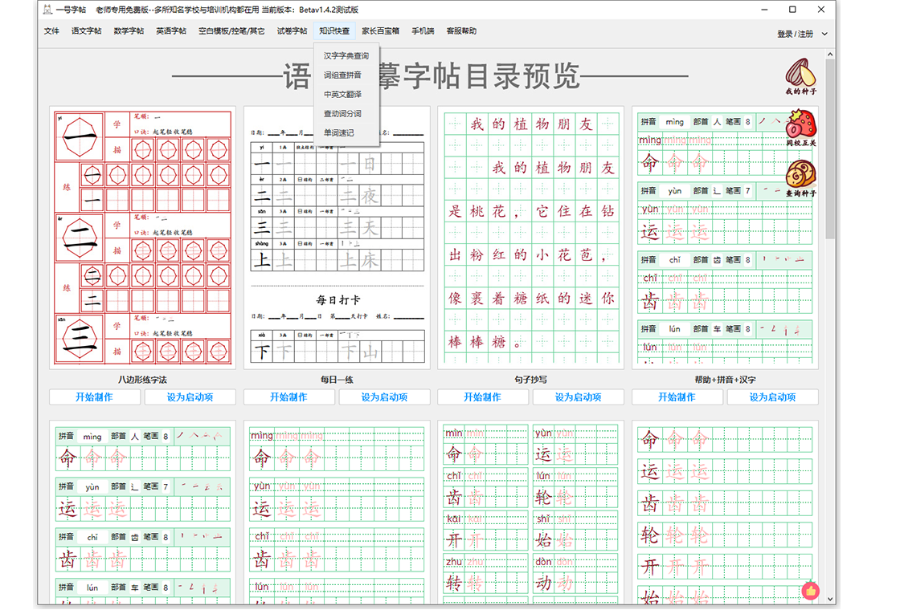Select 中英文翻译 menu entry
900x610 pixels.
(342, 95)
